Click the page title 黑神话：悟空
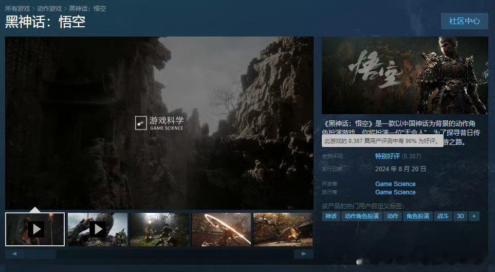495x272 pixels. [45, 22]
